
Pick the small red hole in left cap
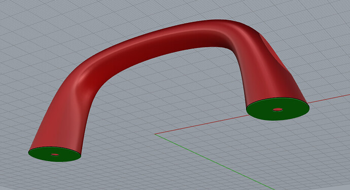pyautogui.click(x=55, y=155)
